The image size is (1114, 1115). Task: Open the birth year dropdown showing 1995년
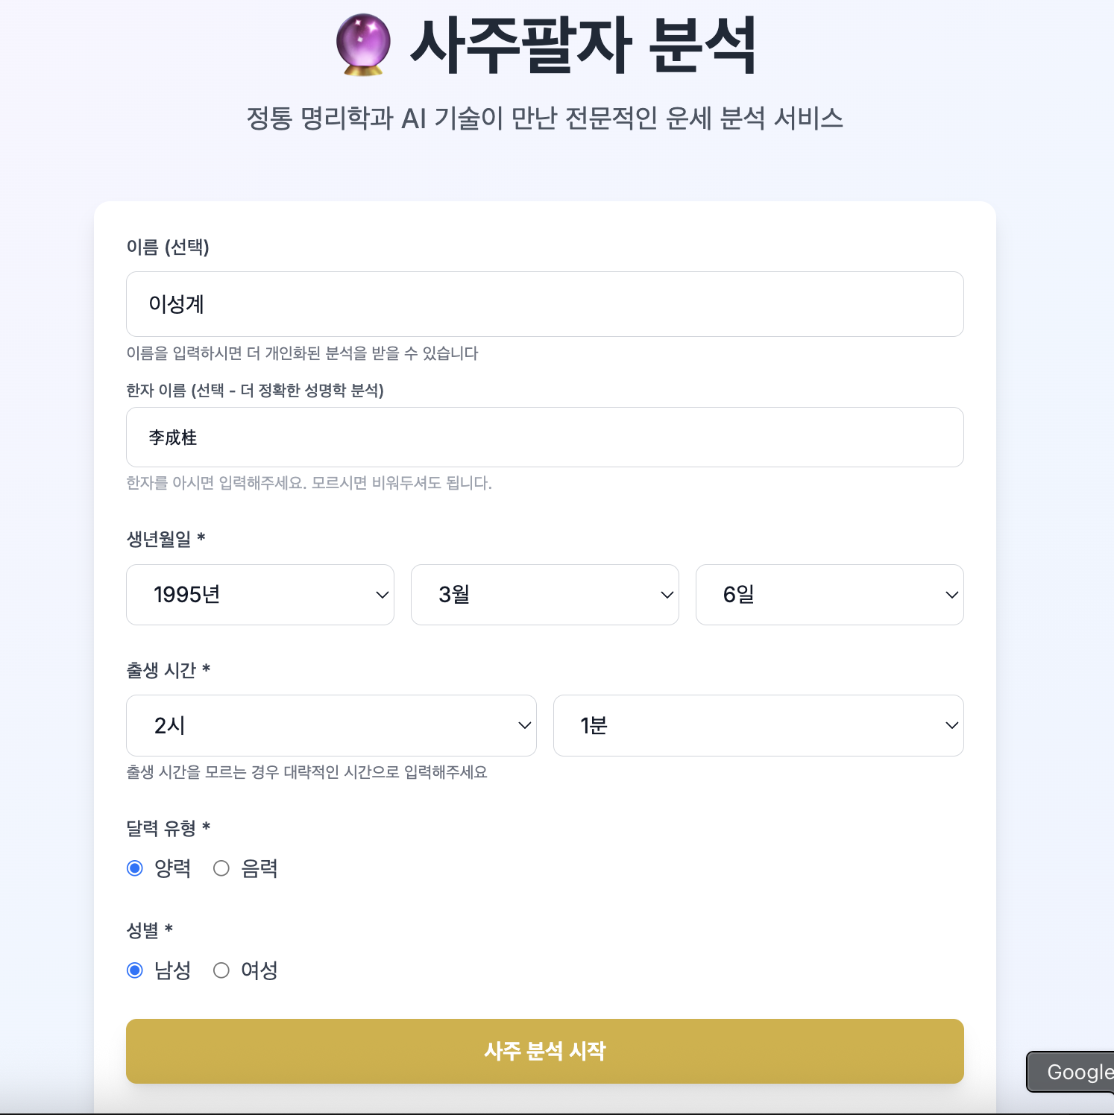259,594
